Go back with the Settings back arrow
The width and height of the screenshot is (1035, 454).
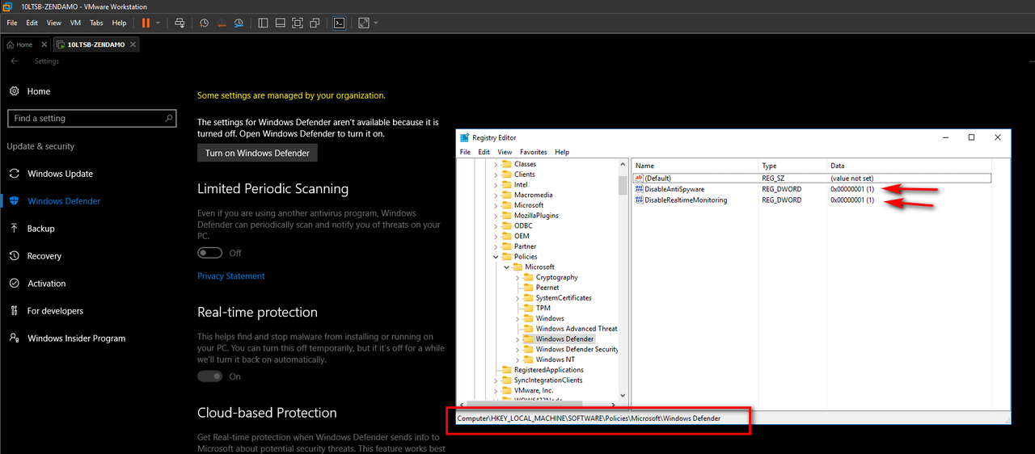click(x=14, y=61)
